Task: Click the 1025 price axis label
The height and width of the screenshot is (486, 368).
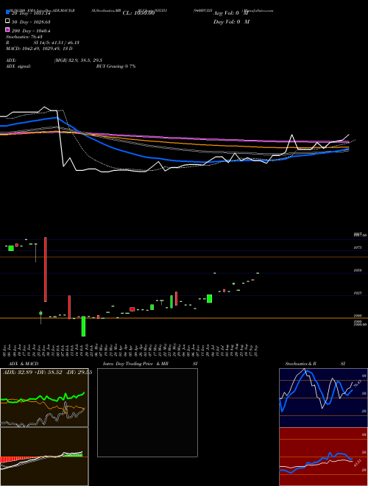Action: coord(358,293)
